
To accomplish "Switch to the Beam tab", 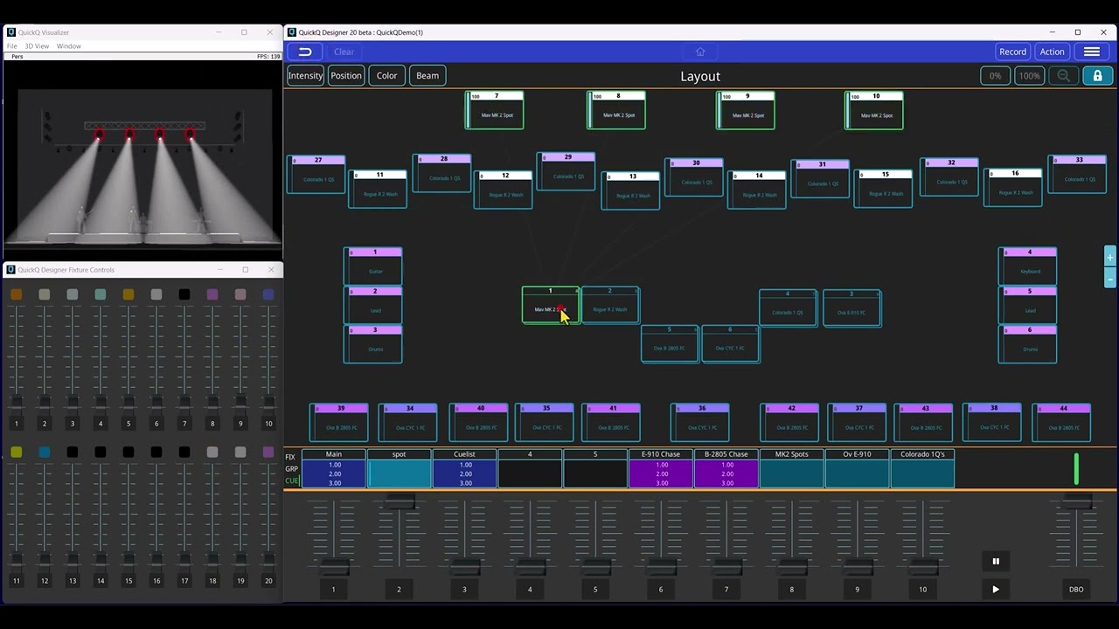I will [427, 76].
